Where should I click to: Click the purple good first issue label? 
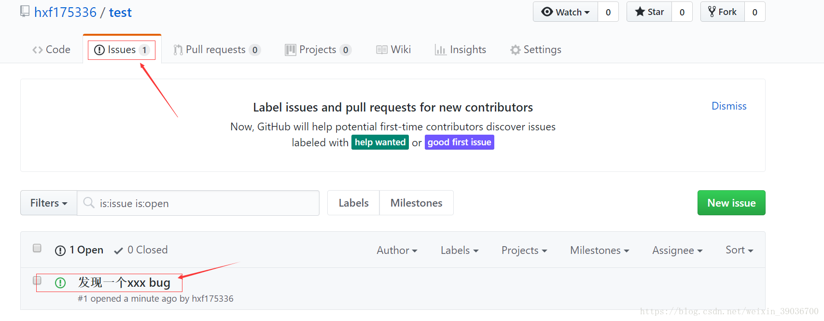click(x=459, y=142)
